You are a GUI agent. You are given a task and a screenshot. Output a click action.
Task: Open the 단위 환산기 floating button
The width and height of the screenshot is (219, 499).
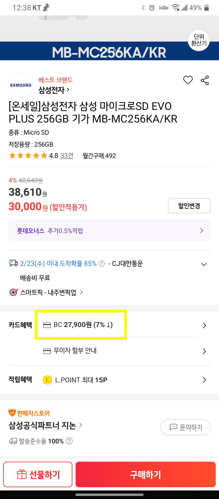tap(199, 40)
